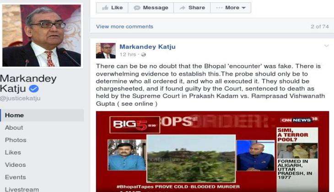Click the 12 hrs post timestamp
334x192 pixels.
[x=128, y=55]
